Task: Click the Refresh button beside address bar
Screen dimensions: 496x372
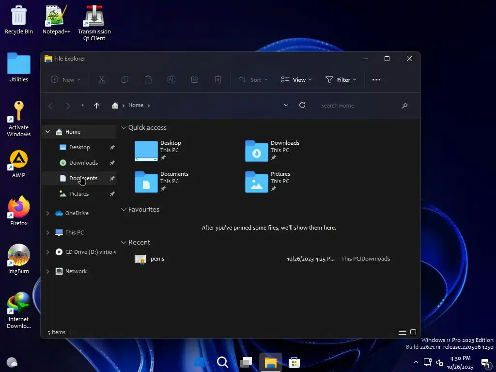Action: click(x=302, y=105)
